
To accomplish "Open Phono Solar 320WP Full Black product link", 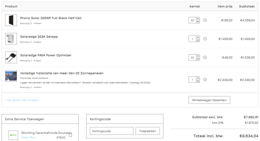I will [51, 18].
